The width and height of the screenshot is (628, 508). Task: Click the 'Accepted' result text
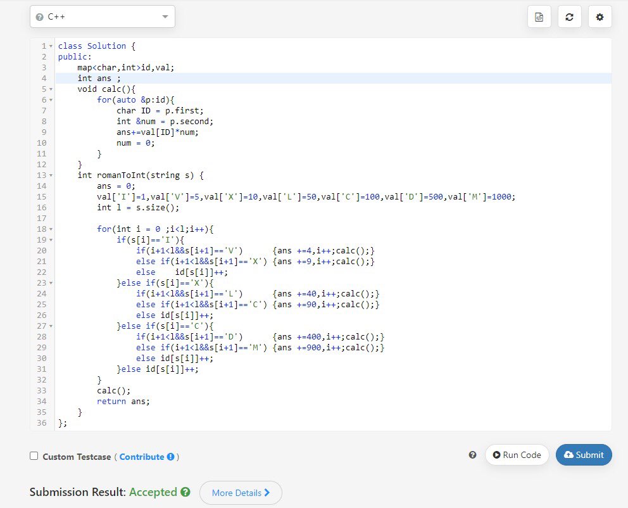pos(153,492)
